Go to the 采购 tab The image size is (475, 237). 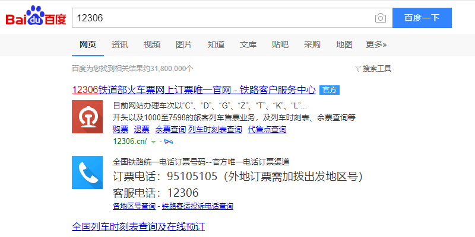click(x=312, y=45)
